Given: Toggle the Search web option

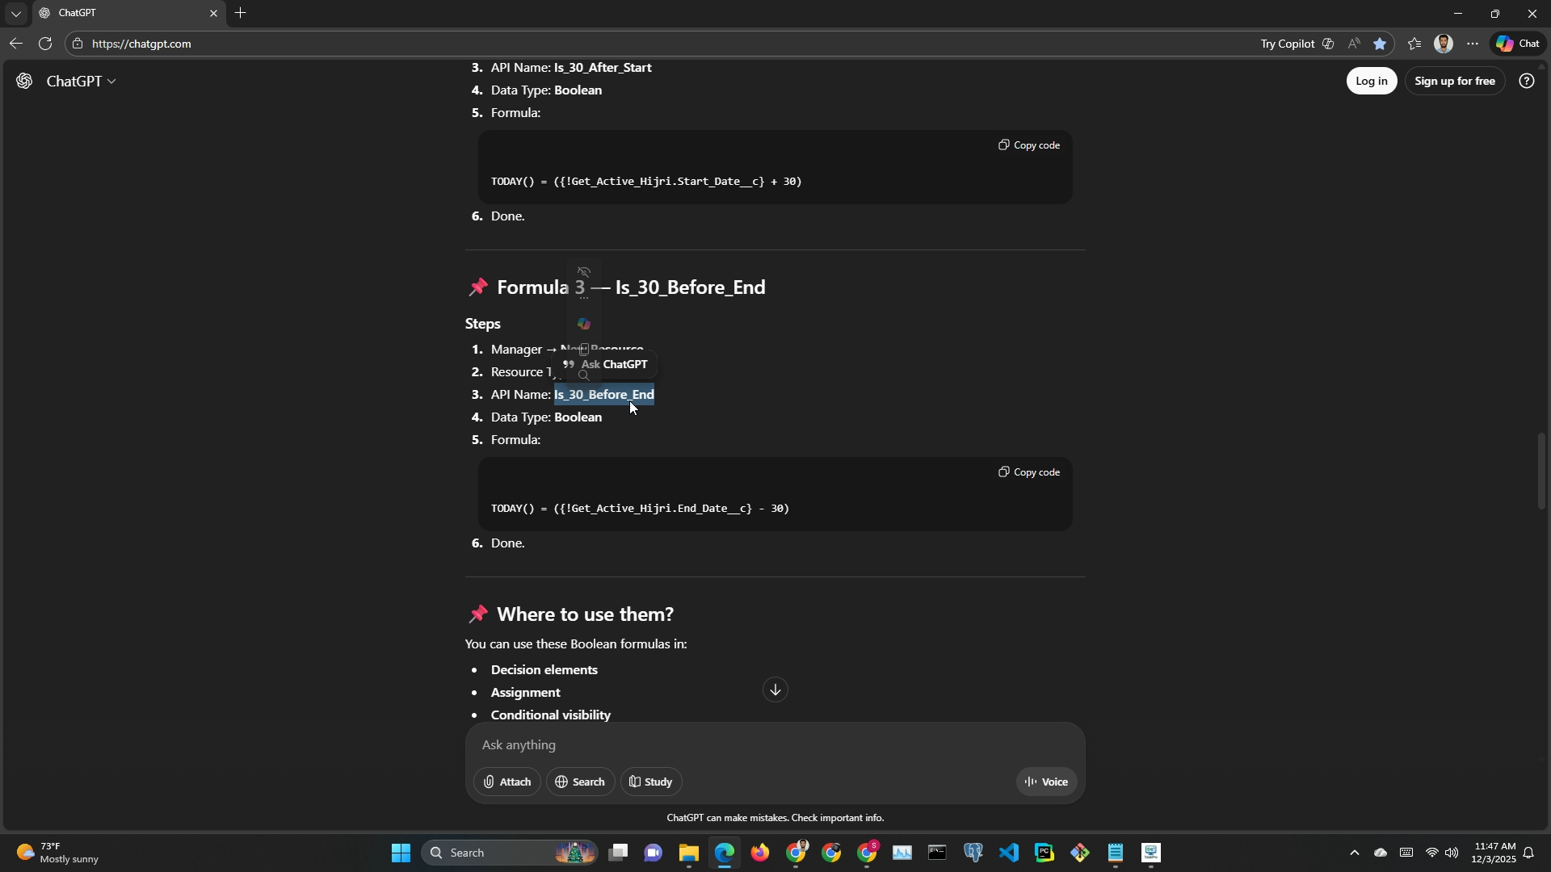Looking at the screenshot, I should (580, 782).
